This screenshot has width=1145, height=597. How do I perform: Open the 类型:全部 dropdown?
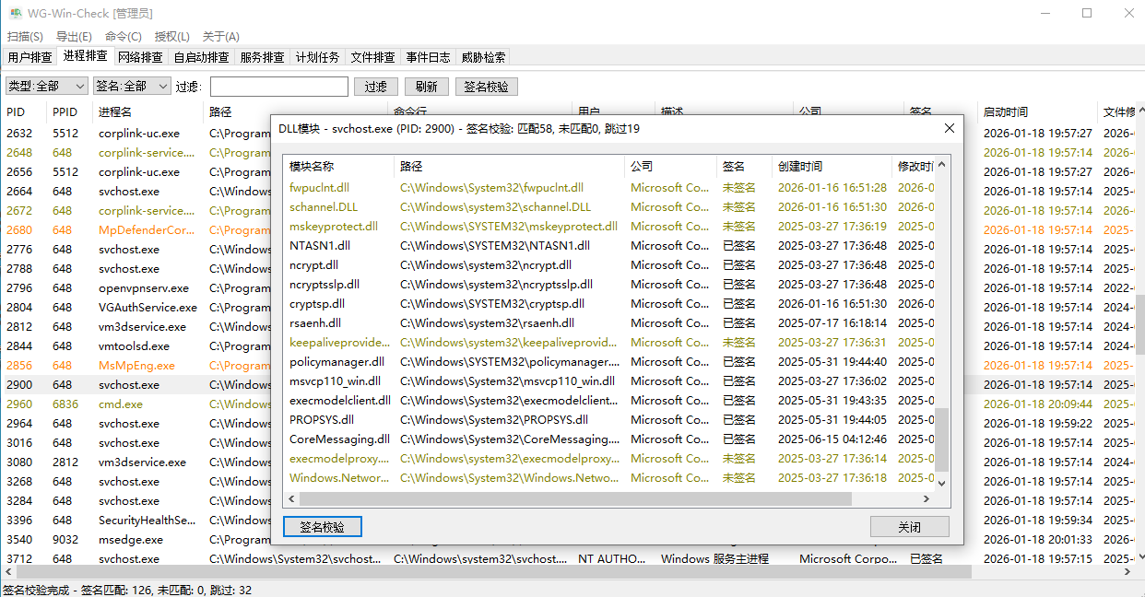pyautogui.click(x=46, y=86)
